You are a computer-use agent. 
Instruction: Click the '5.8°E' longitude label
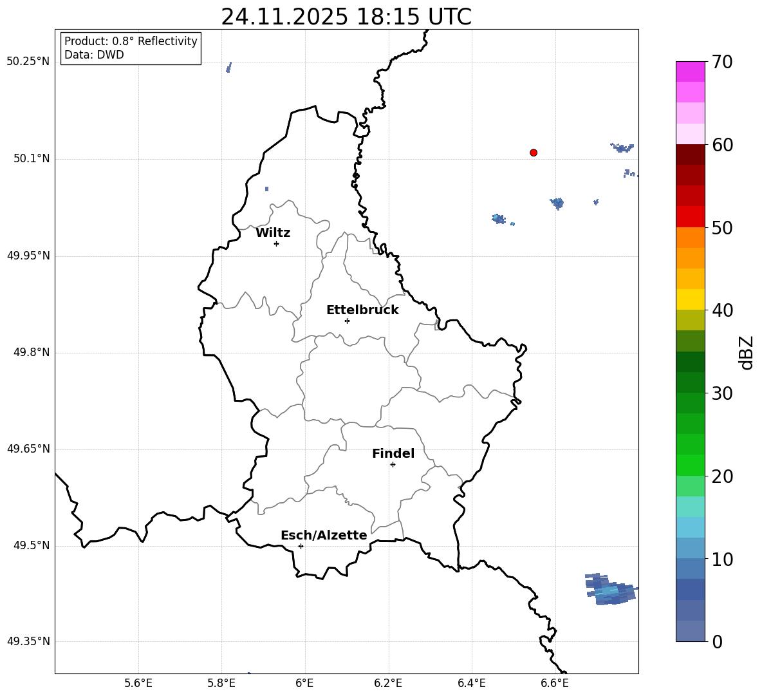tap(221, 683)
